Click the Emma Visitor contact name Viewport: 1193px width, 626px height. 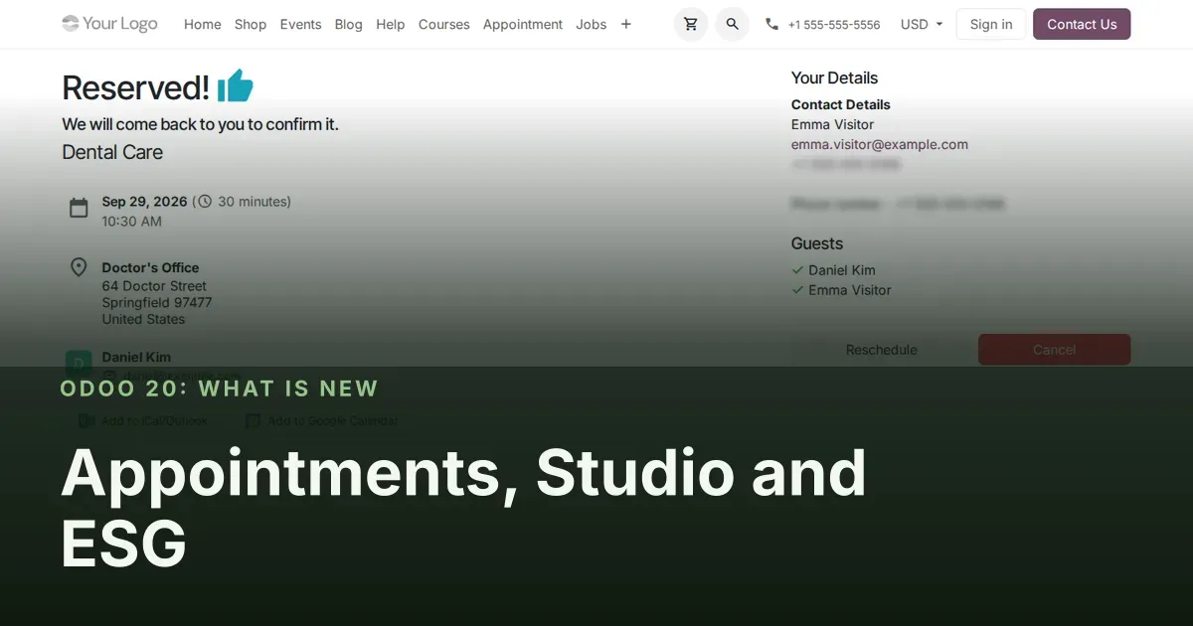click(x=833, y=124)
